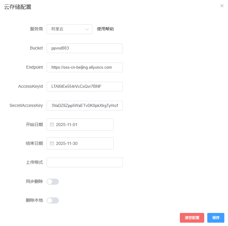Click the calendar icon in 开始日期

52,125
